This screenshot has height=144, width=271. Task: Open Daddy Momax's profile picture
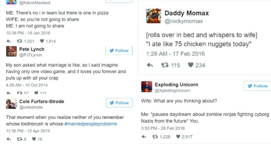(153, 16)
